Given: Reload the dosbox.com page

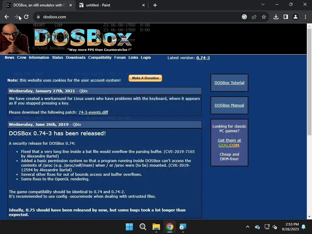Looking at the screenshot, I should tap(26, 17).
